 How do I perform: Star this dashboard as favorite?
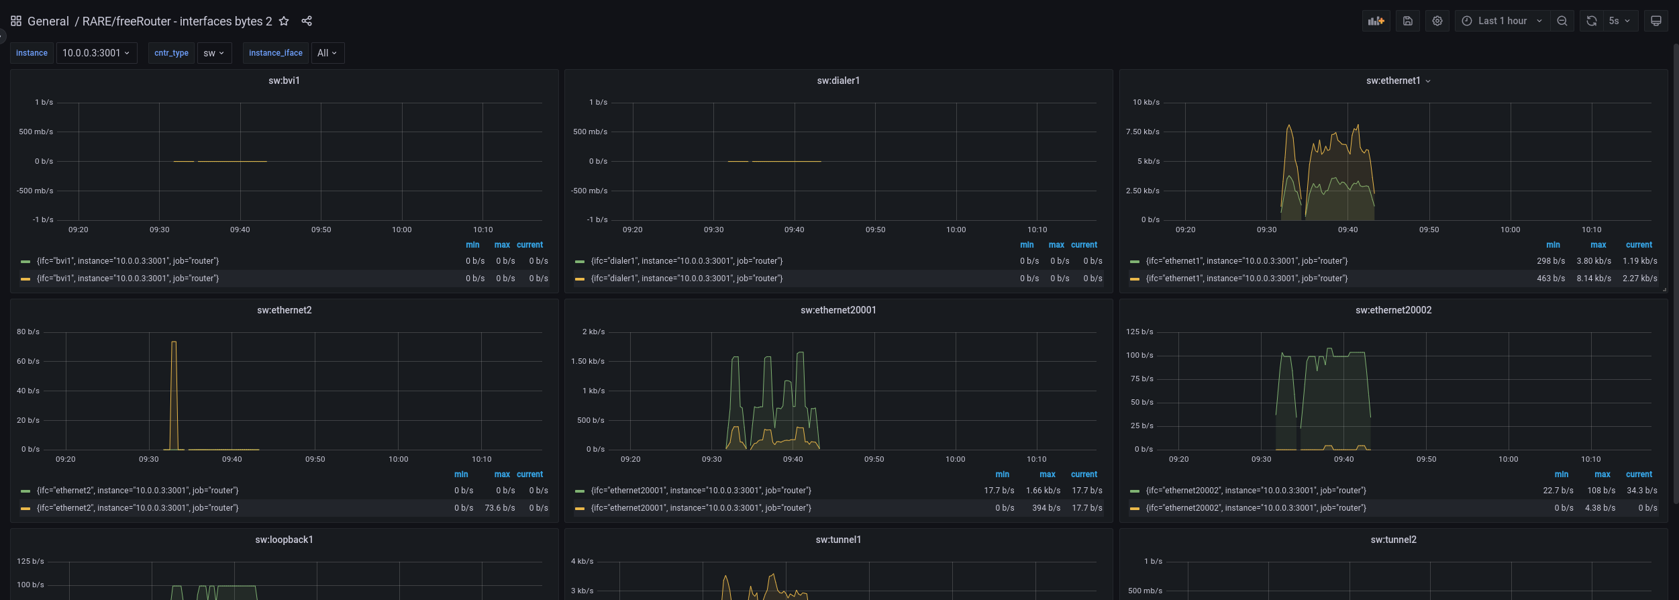coord(284,21)
